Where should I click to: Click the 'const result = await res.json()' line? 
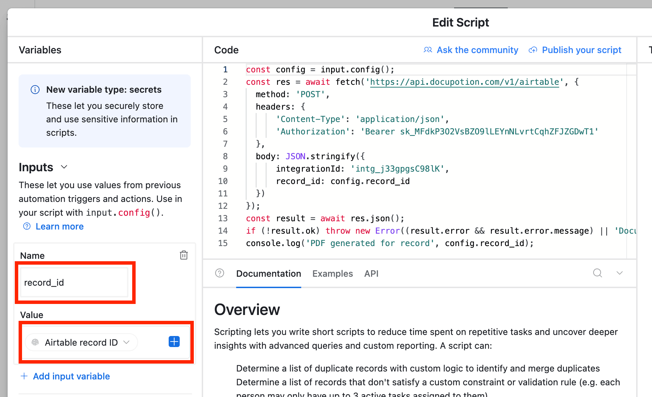point(325,218)
